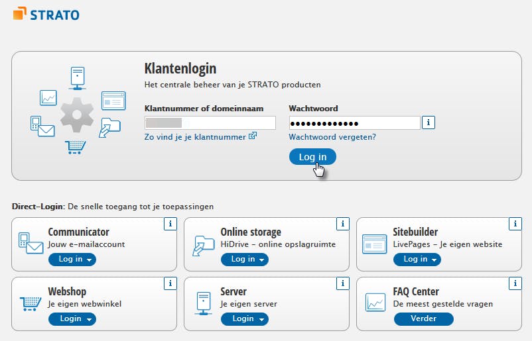Open the Online storage card info icon
Viewport: 532px width, 341px height.
tap(343, 224)
